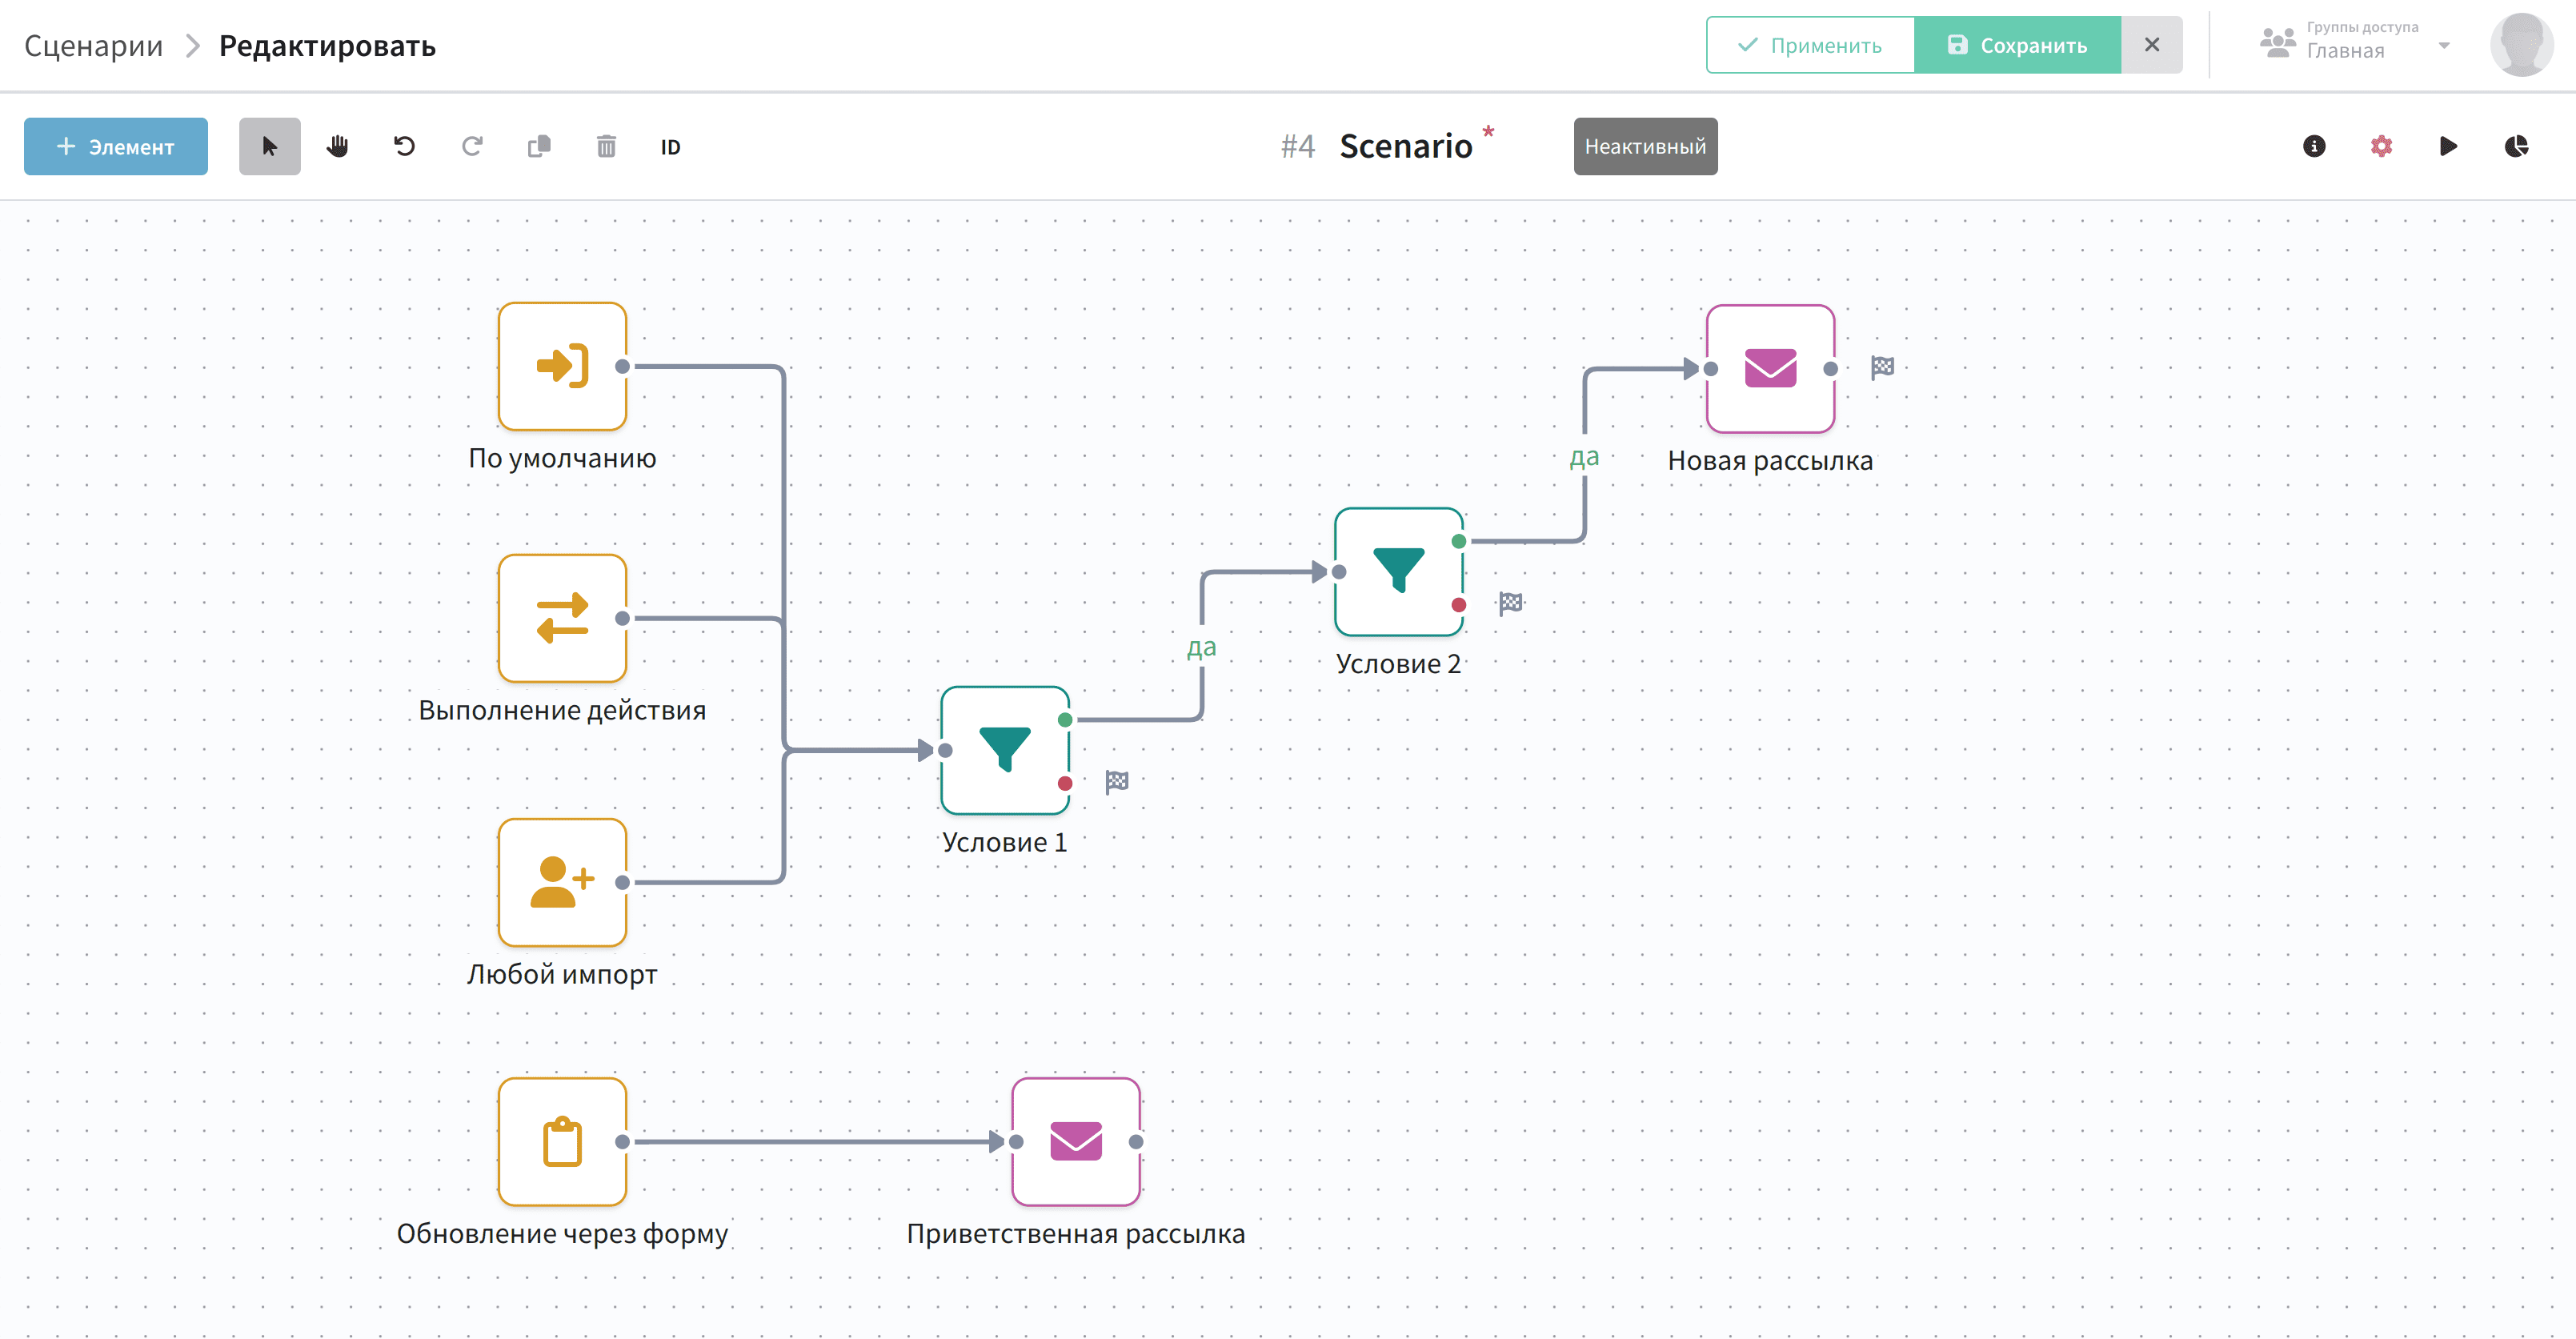Copy the selected element
The width and height of the screenshot is (2576, 1339).
[x=539, y=146]
